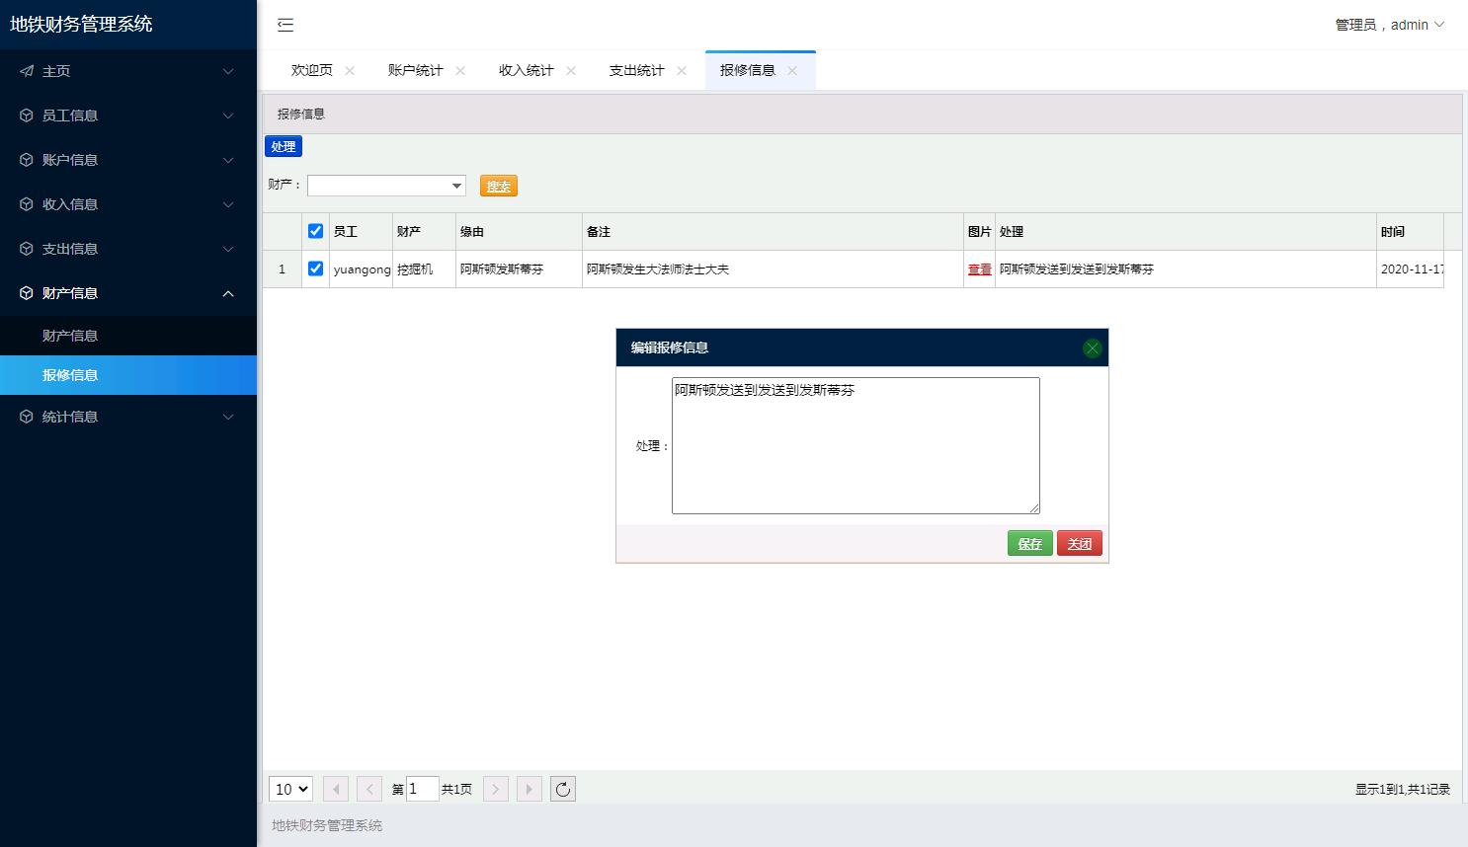Click the cube icon beside 支出信息
The height and width of the screenshot is (847, 1468).
click(x=27, y=249)
